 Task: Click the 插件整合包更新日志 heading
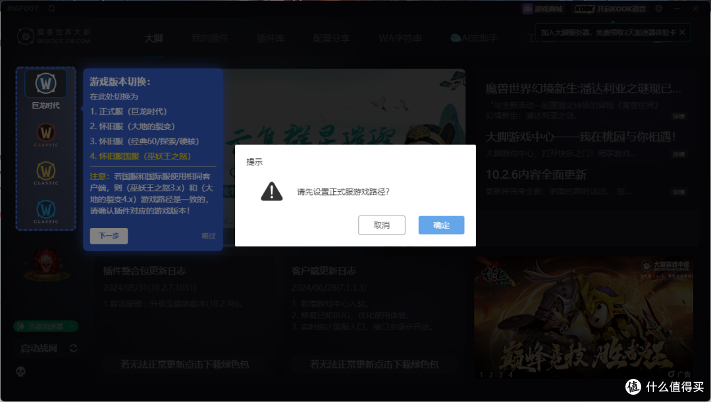(x=144, y=271)
